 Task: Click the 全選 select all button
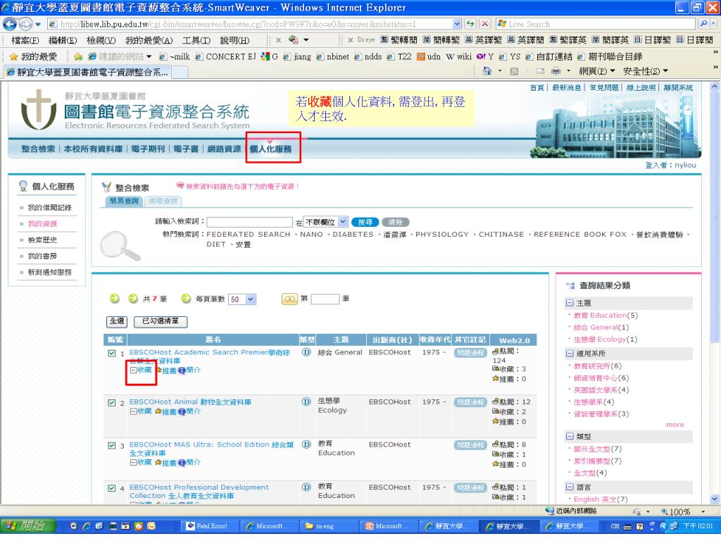[x=117, y=321]
